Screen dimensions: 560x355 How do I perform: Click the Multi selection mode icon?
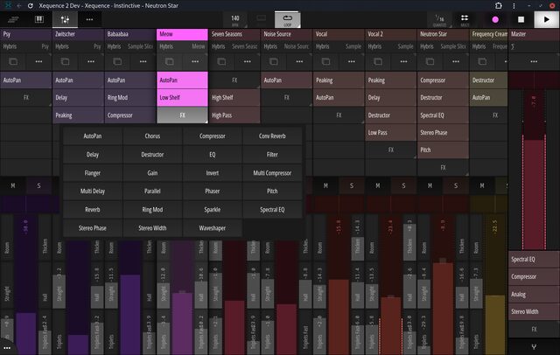[x=465, y=19]
